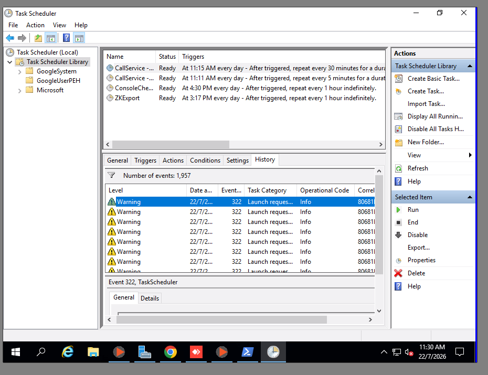Expand the GoogleSystem folder node

[19, 72]
